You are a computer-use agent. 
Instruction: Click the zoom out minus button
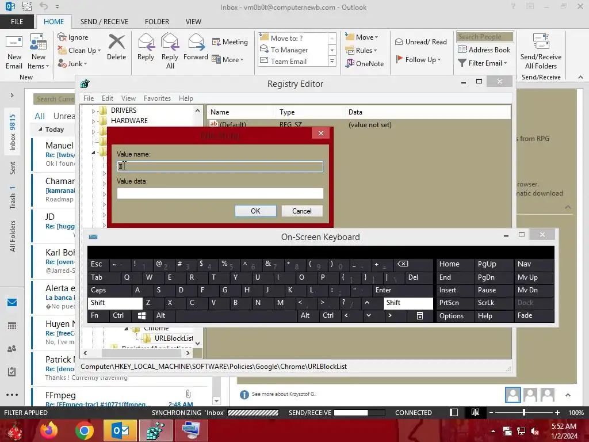[x=491, y=412]
